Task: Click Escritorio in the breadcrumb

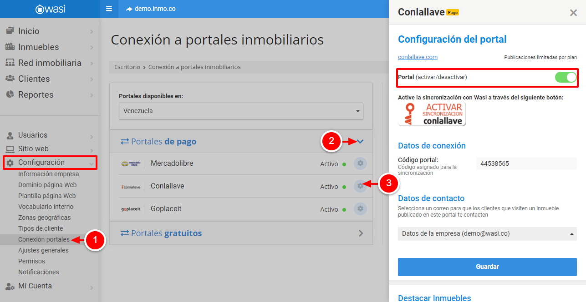Action: [x=127, y=67]
